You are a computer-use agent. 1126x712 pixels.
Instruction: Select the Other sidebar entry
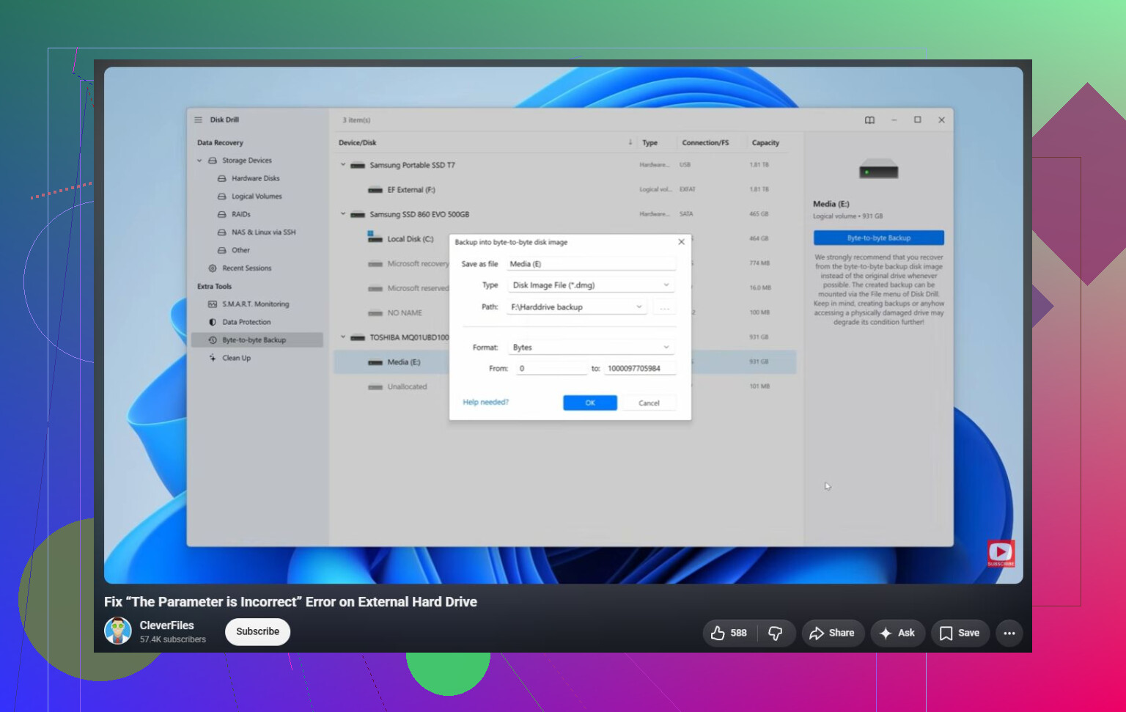(x=240, y=250)
